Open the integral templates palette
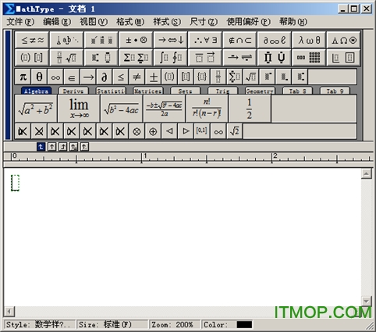 tap(170, 57)
